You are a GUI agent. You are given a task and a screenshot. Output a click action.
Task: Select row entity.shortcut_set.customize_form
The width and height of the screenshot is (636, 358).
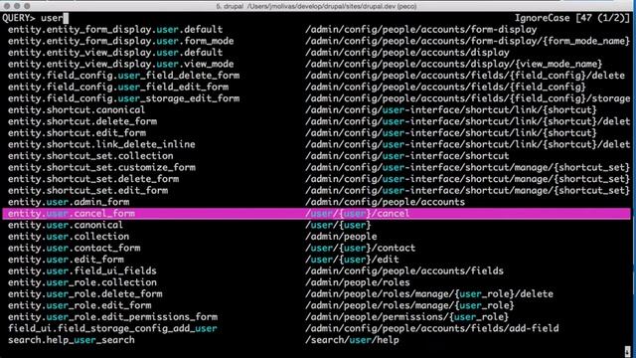[x=316, y=167]
